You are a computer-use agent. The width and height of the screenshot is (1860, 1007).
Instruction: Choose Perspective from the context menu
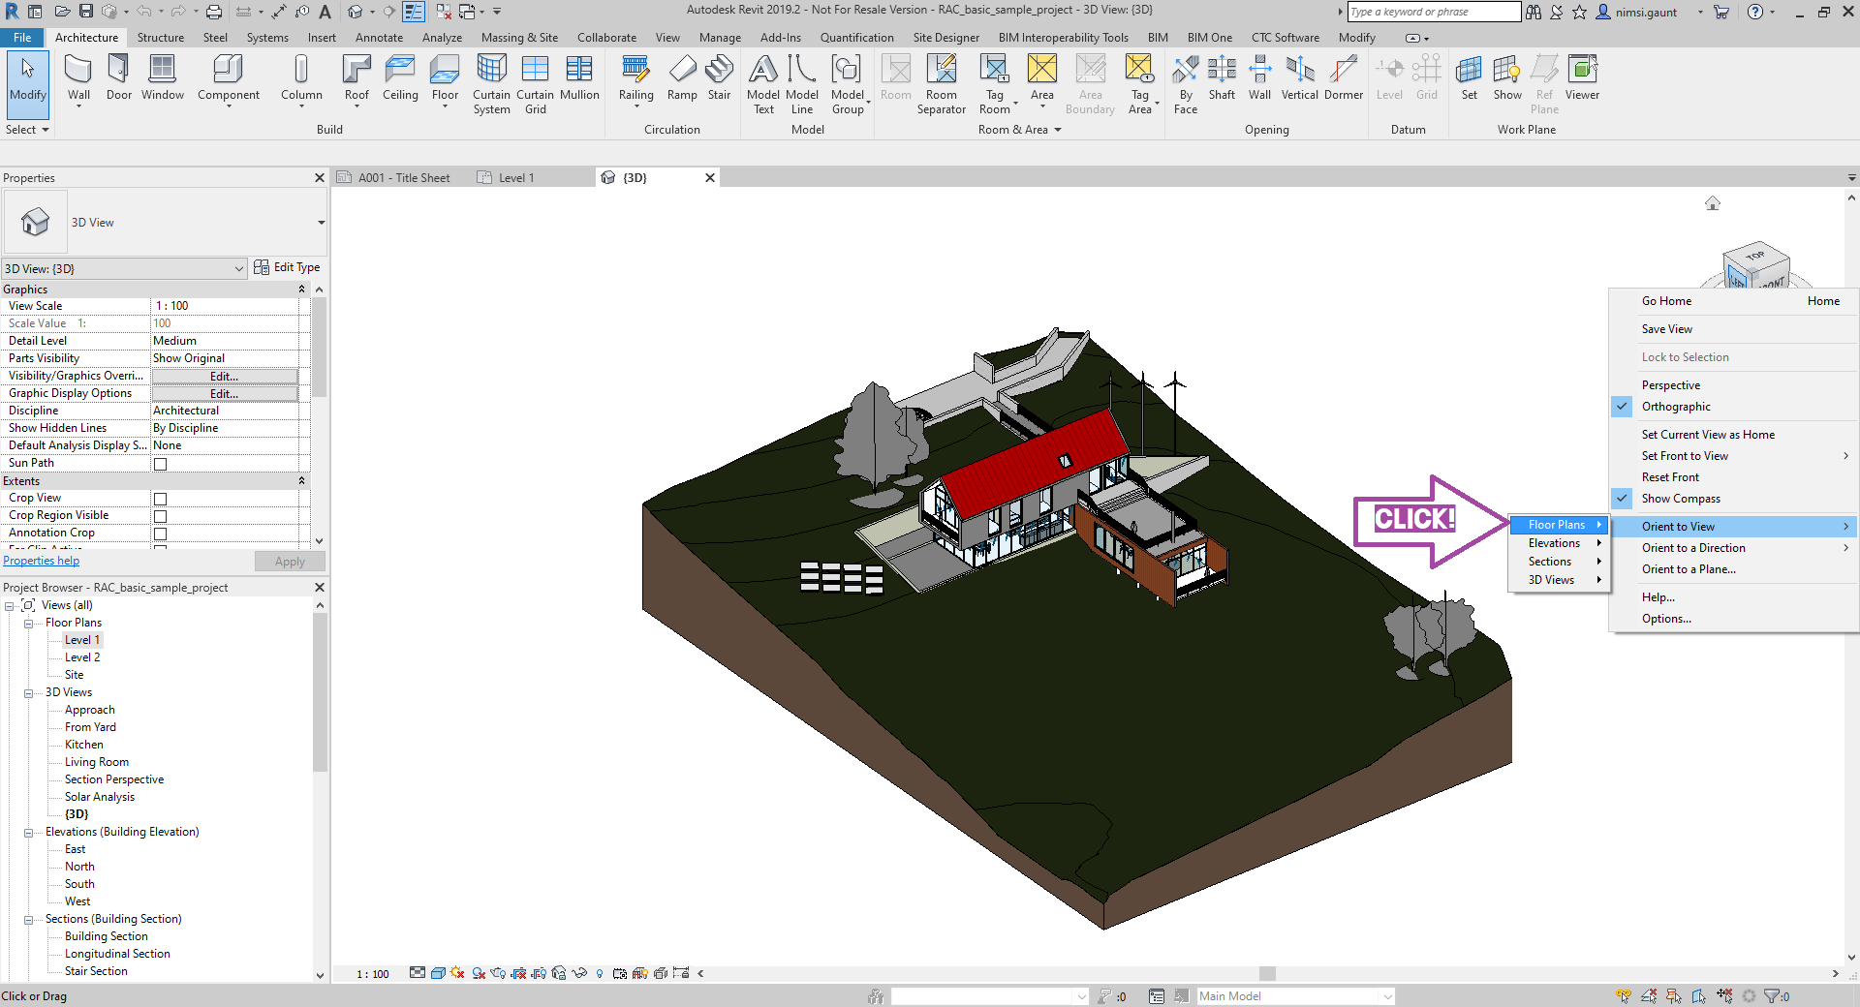point(1670,385)
